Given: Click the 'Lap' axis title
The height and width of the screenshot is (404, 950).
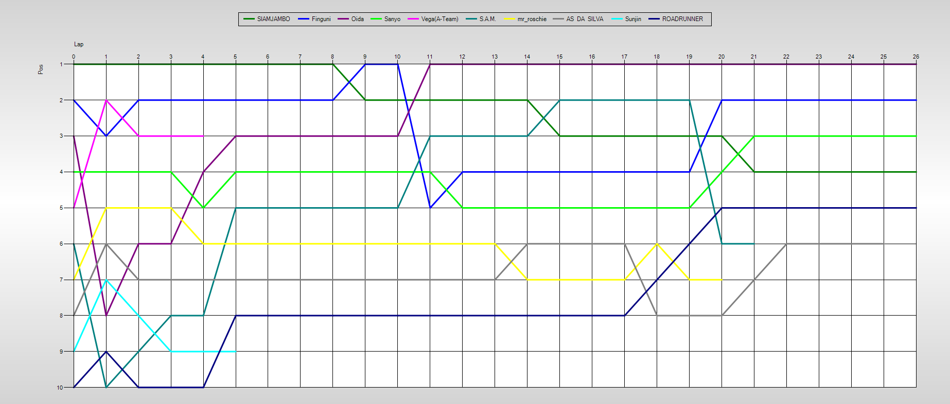Looking at the screenshot, I should click(x=79, y=44).
